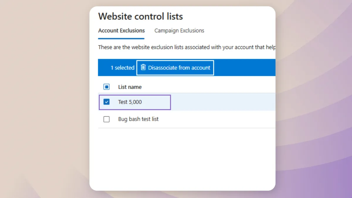Click the List name column header
This screenshot has width=352, height=198.
130,87
